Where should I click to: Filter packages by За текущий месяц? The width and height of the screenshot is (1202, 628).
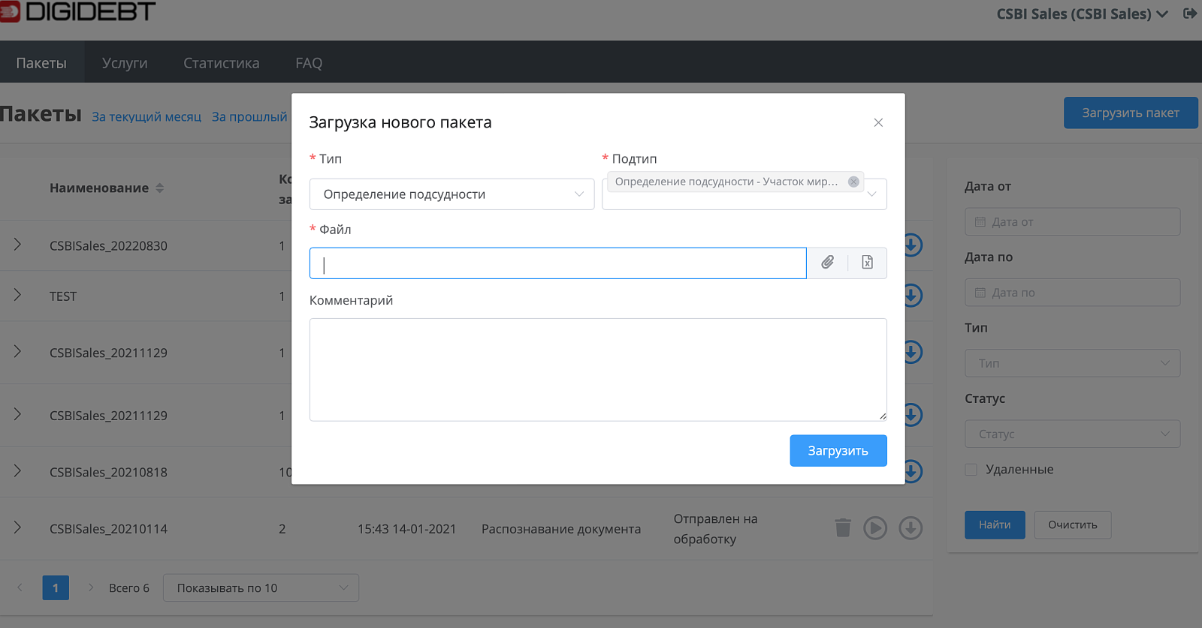click(146, 117)
